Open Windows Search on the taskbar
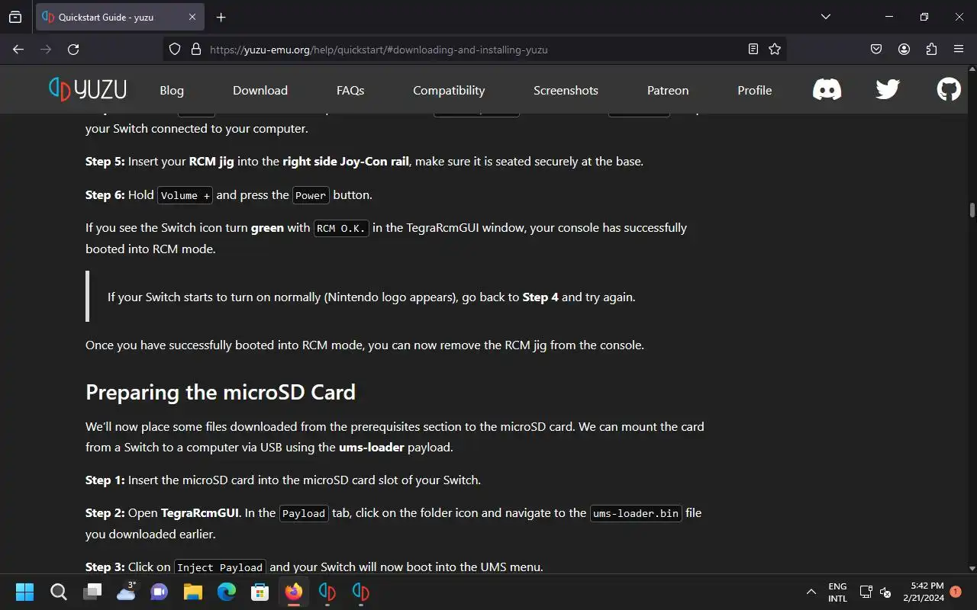 pos(58,592)
